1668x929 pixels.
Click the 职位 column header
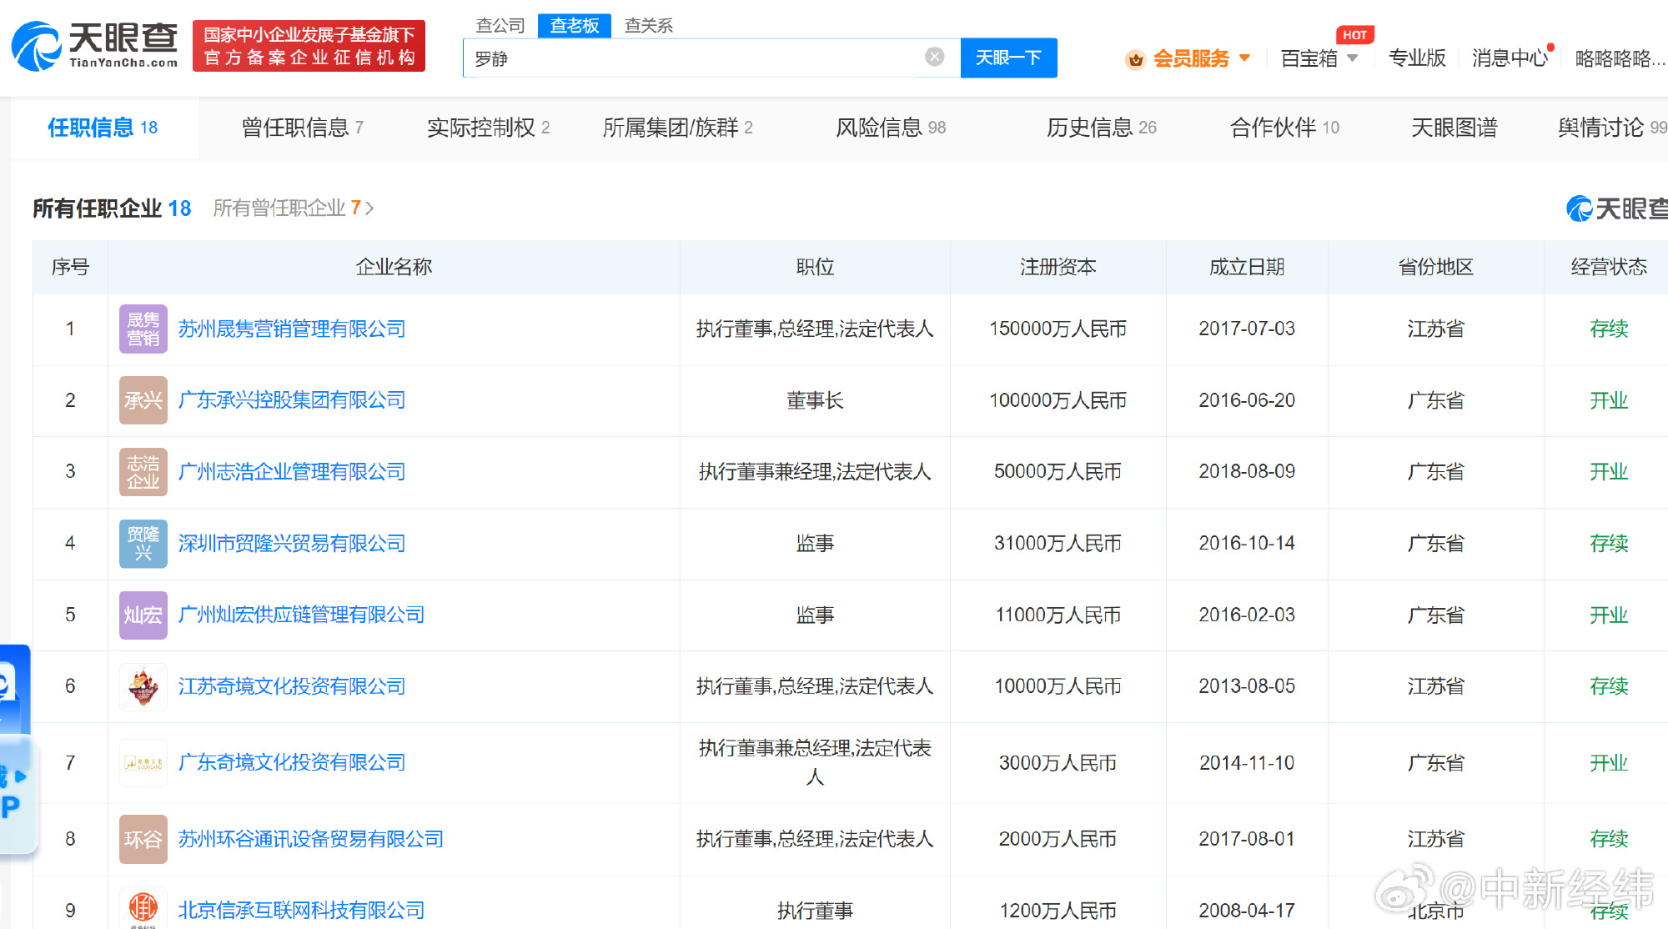(x=815, y=267)
